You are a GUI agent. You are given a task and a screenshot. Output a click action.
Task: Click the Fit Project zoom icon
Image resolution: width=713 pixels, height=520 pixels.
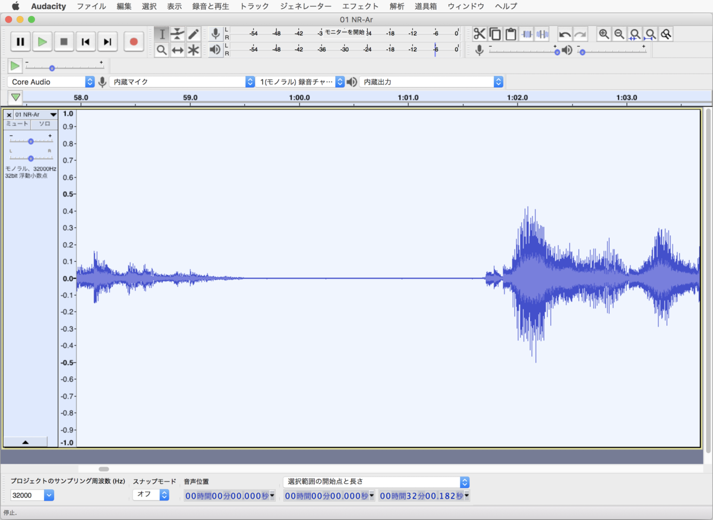click(x=651, y=34)
